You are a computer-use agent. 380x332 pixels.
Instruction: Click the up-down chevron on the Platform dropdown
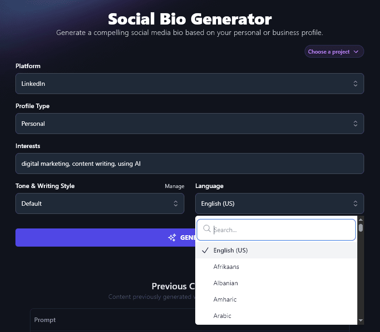356,84
